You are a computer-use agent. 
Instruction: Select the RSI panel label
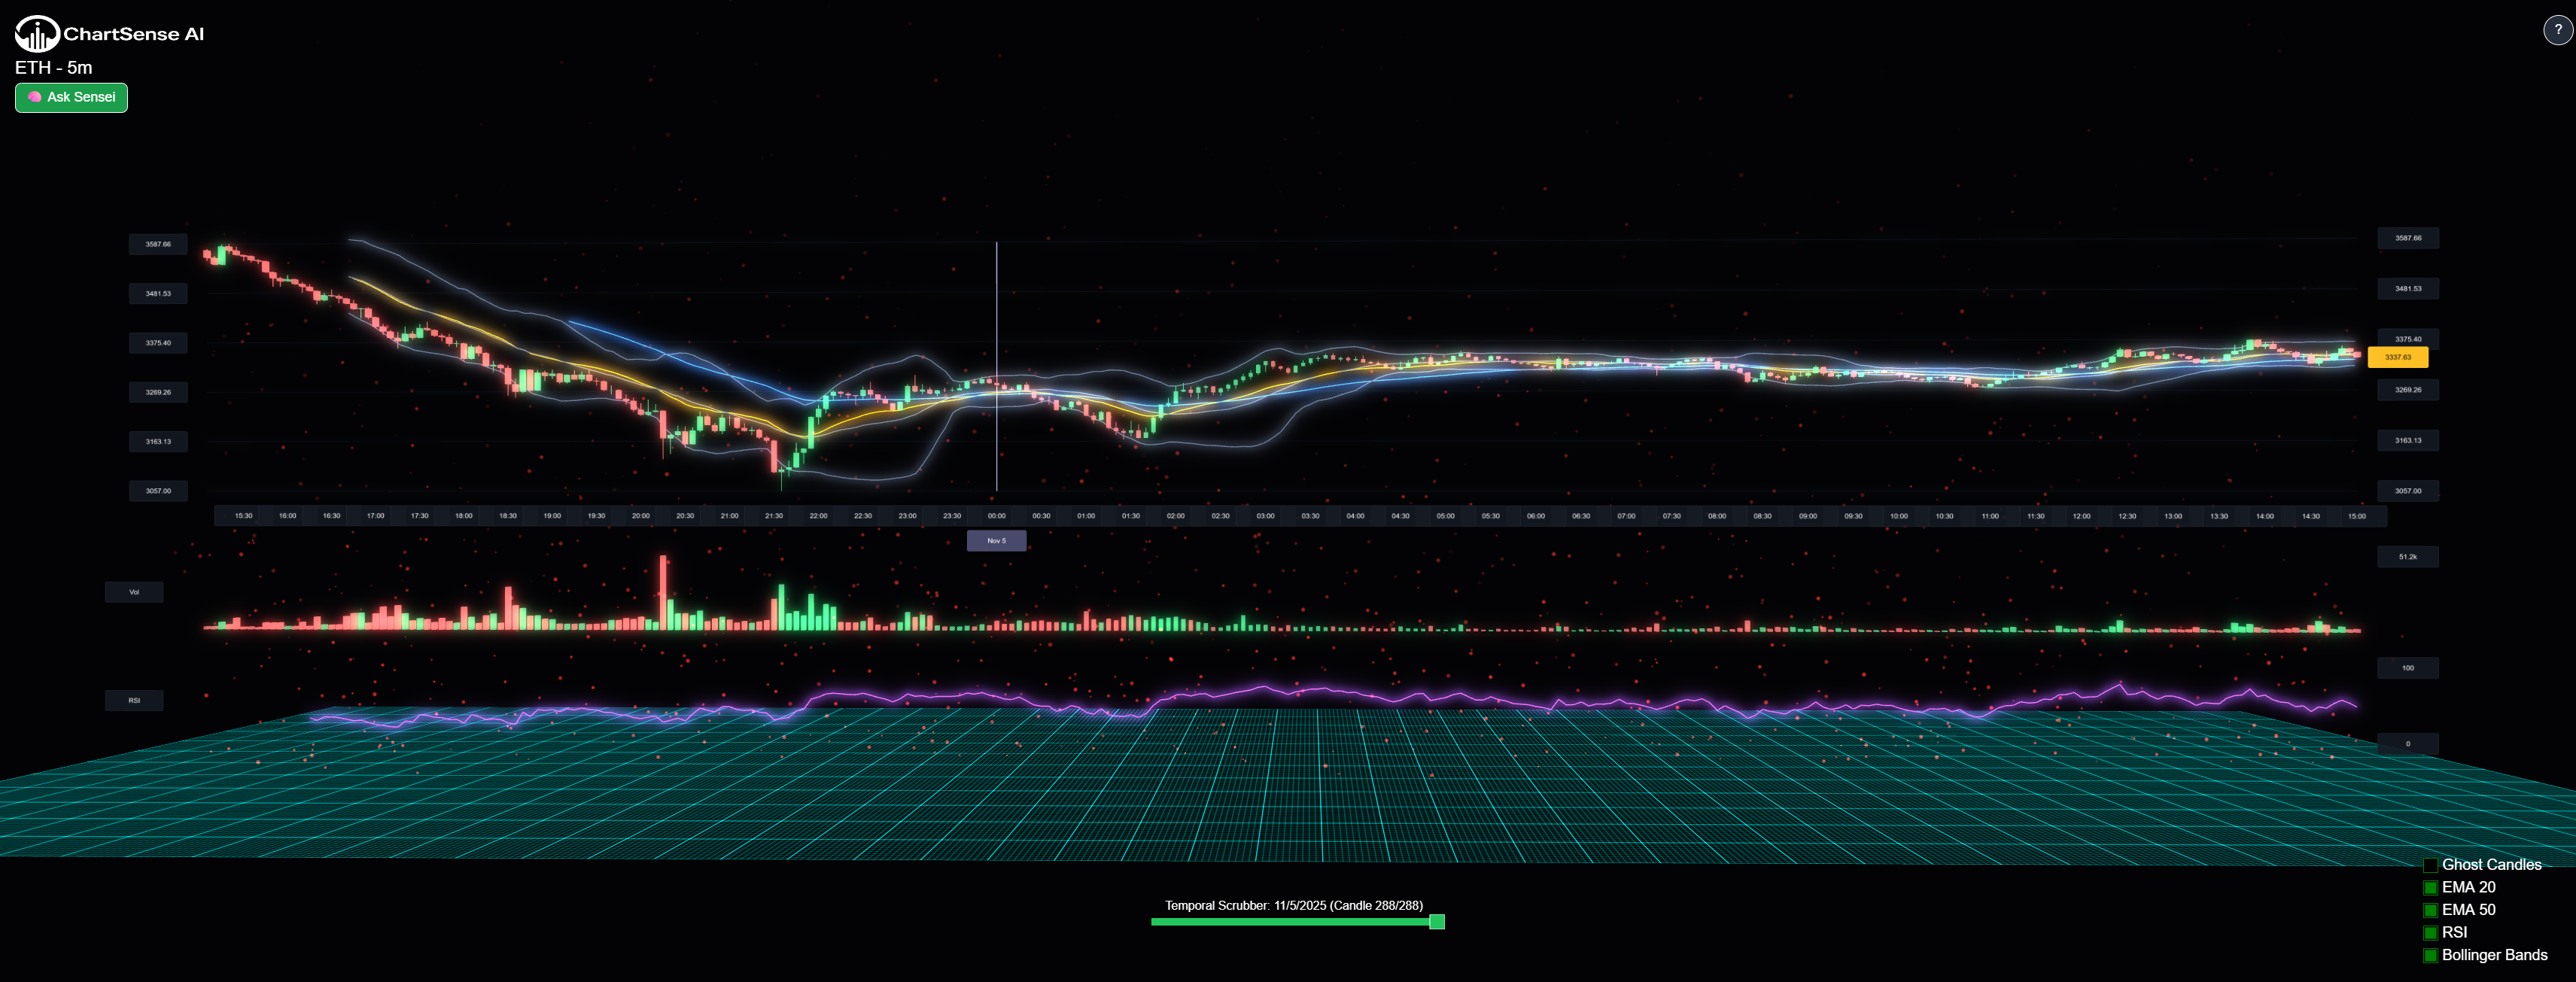133,700
